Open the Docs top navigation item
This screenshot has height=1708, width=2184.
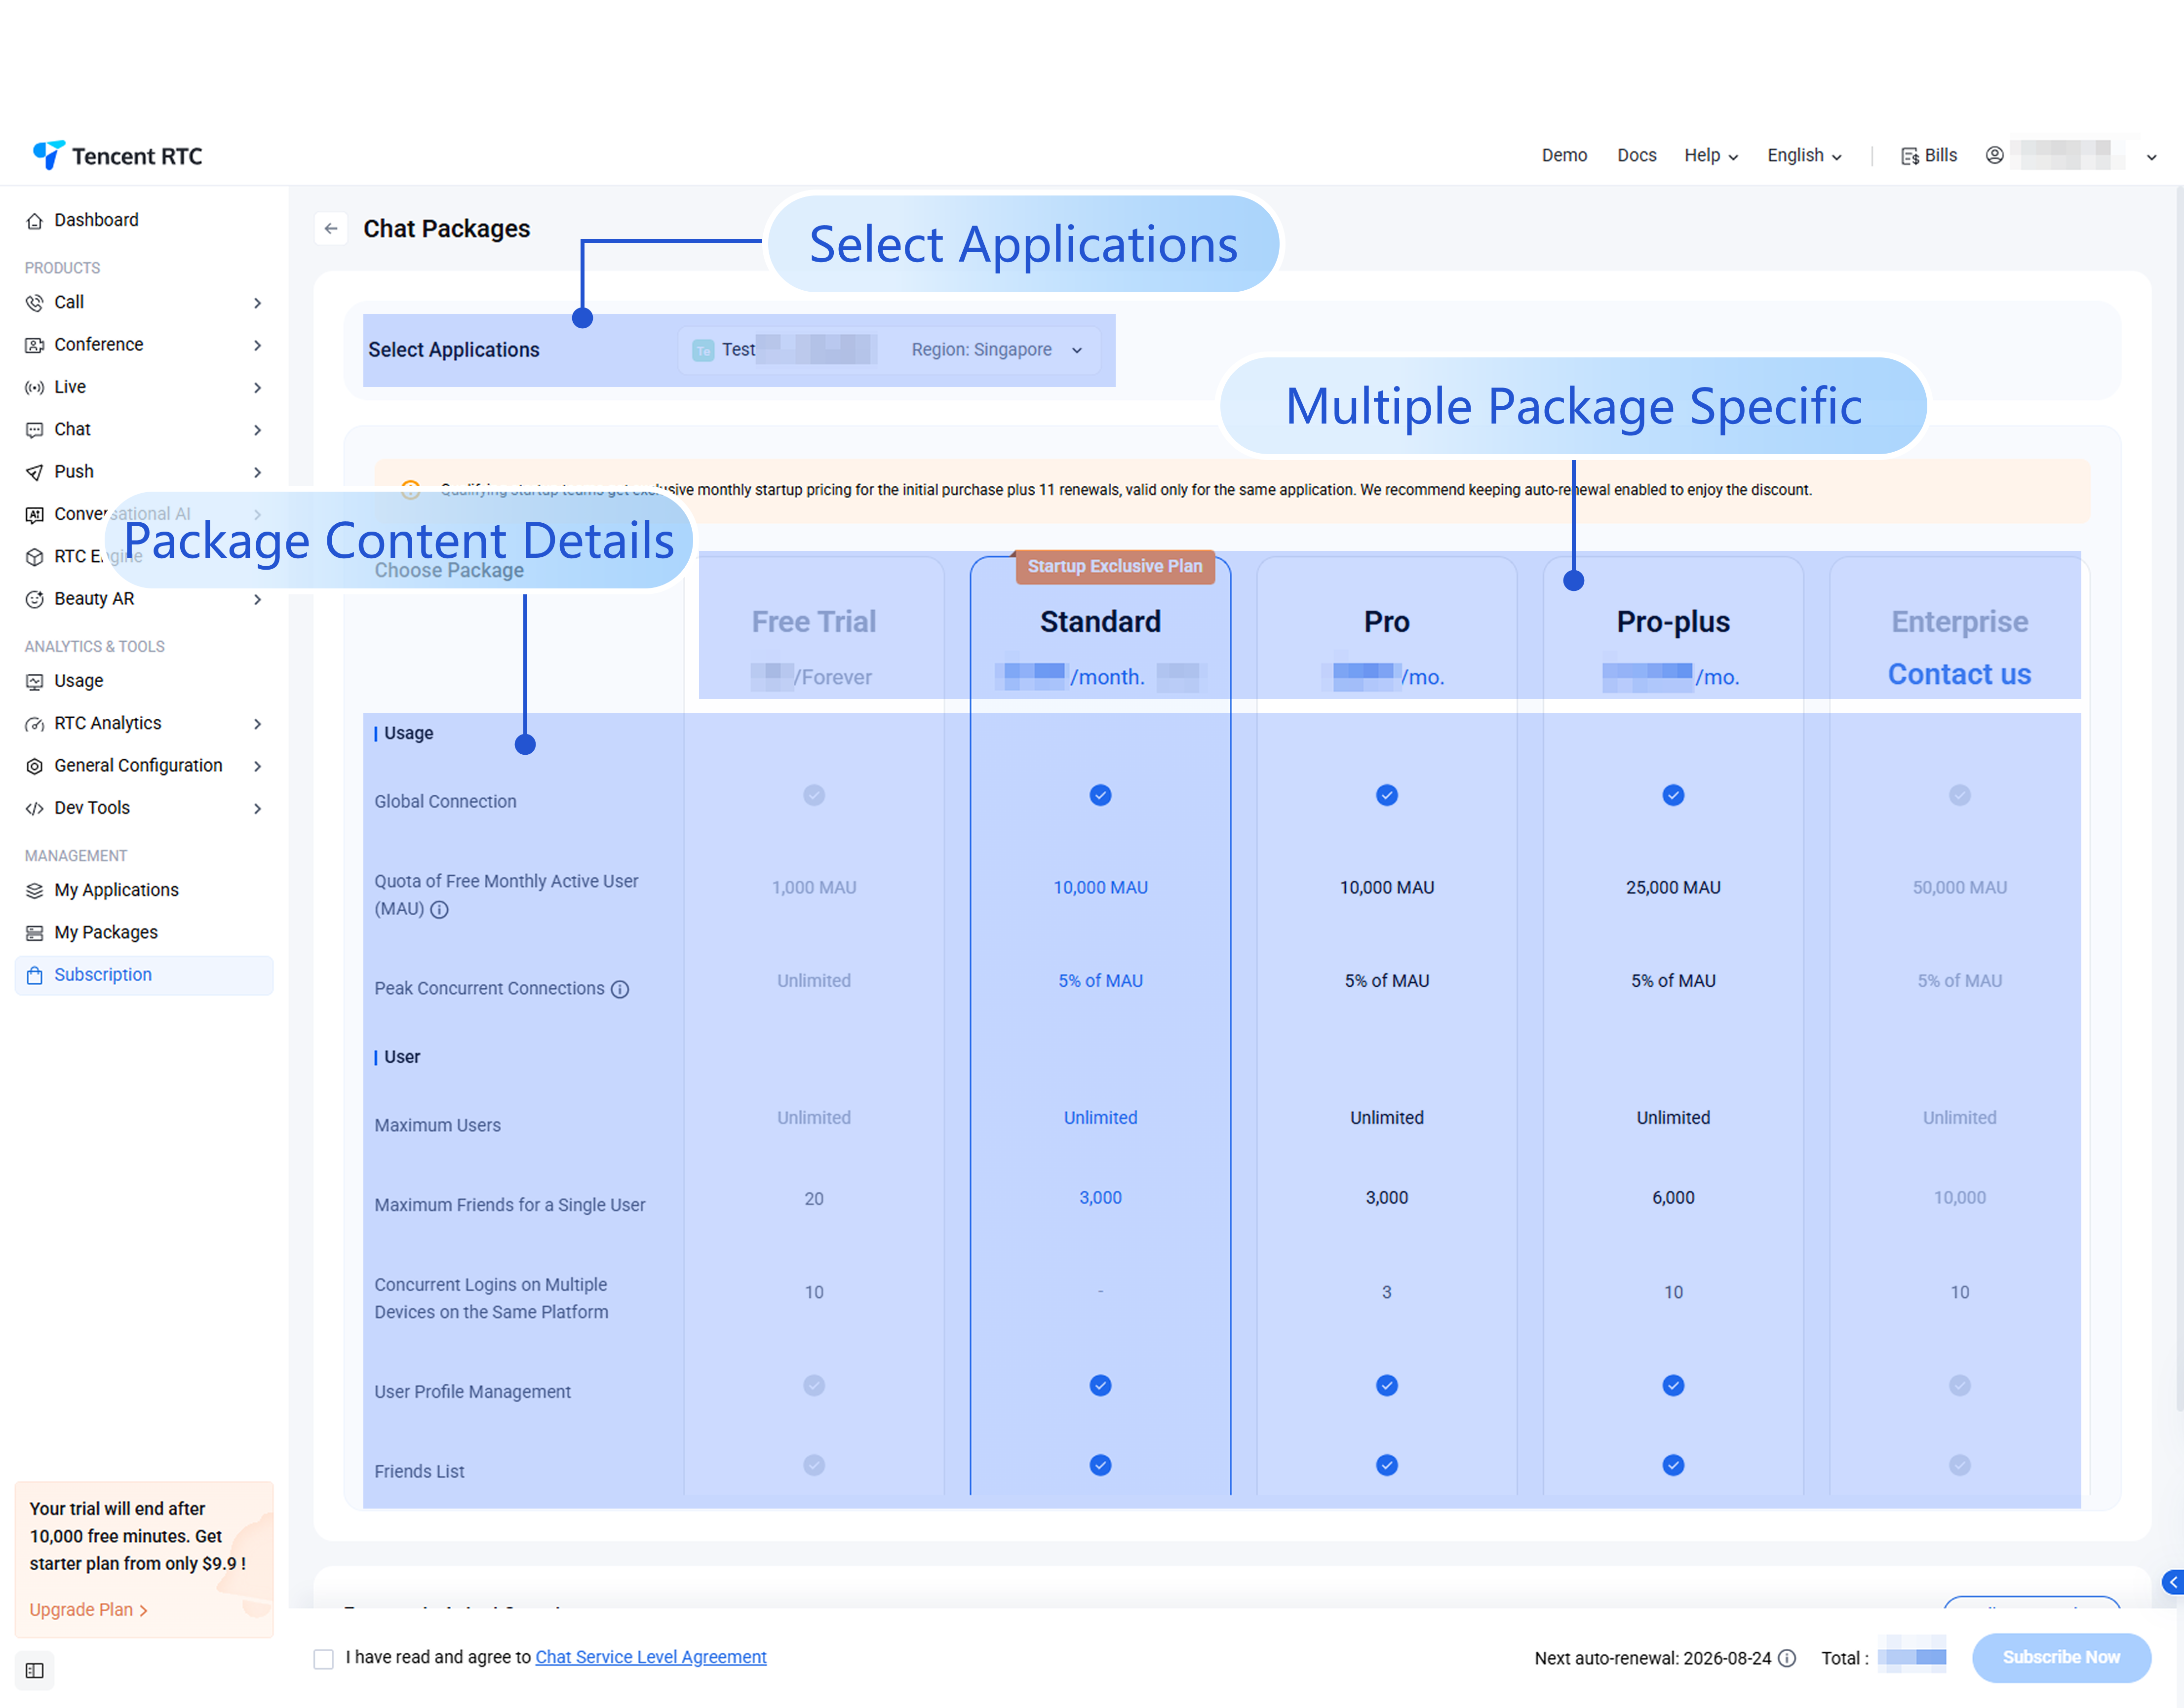coord(1637,156)
